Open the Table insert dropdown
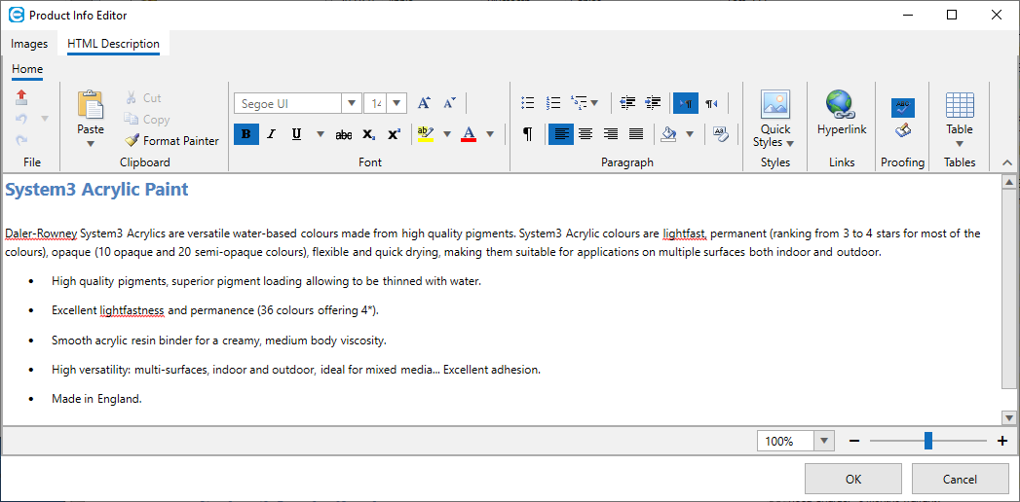The image size is (1020, 502). 959,121
